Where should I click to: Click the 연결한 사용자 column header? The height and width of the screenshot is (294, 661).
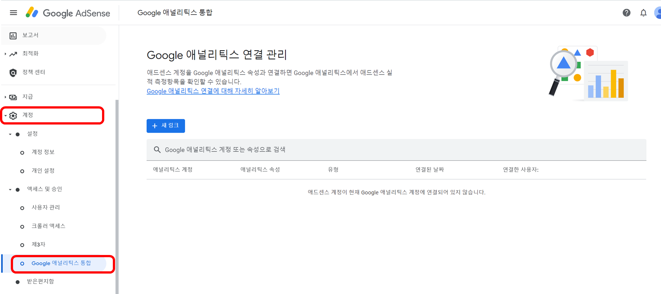tap(521, 169)
